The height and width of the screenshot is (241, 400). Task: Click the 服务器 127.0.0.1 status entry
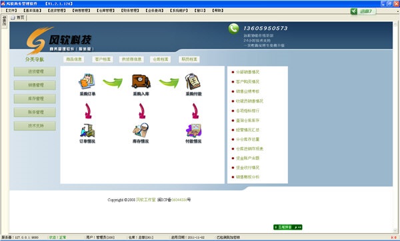20,238
